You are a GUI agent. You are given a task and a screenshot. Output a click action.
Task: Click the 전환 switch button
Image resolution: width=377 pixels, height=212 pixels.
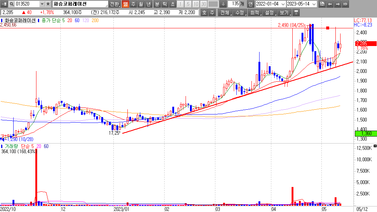point(114,4)
